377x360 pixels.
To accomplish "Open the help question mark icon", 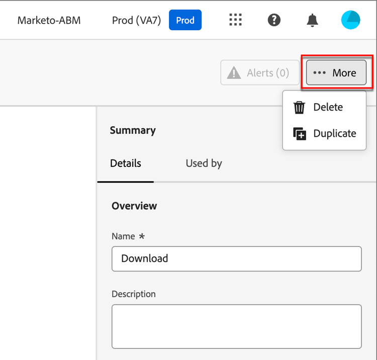I will point(274,20).
